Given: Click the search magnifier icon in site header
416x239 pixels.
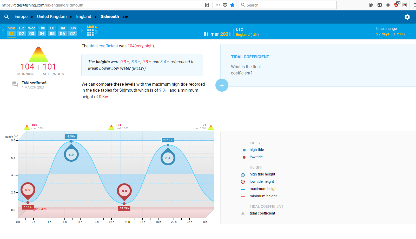Looking at the screenshot, I should pos(7,17).
